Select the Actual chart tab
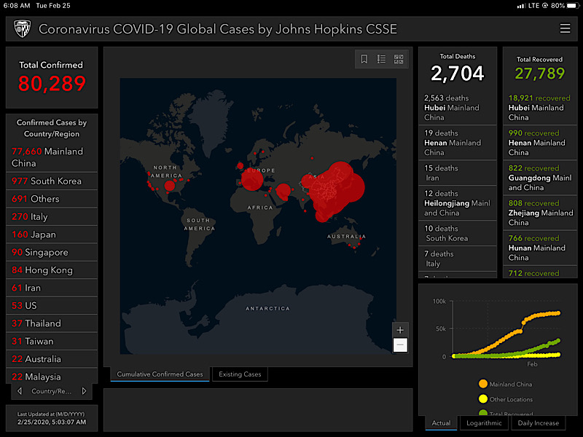The width and height of the screenshot is (583, 437). coord(441,423)
